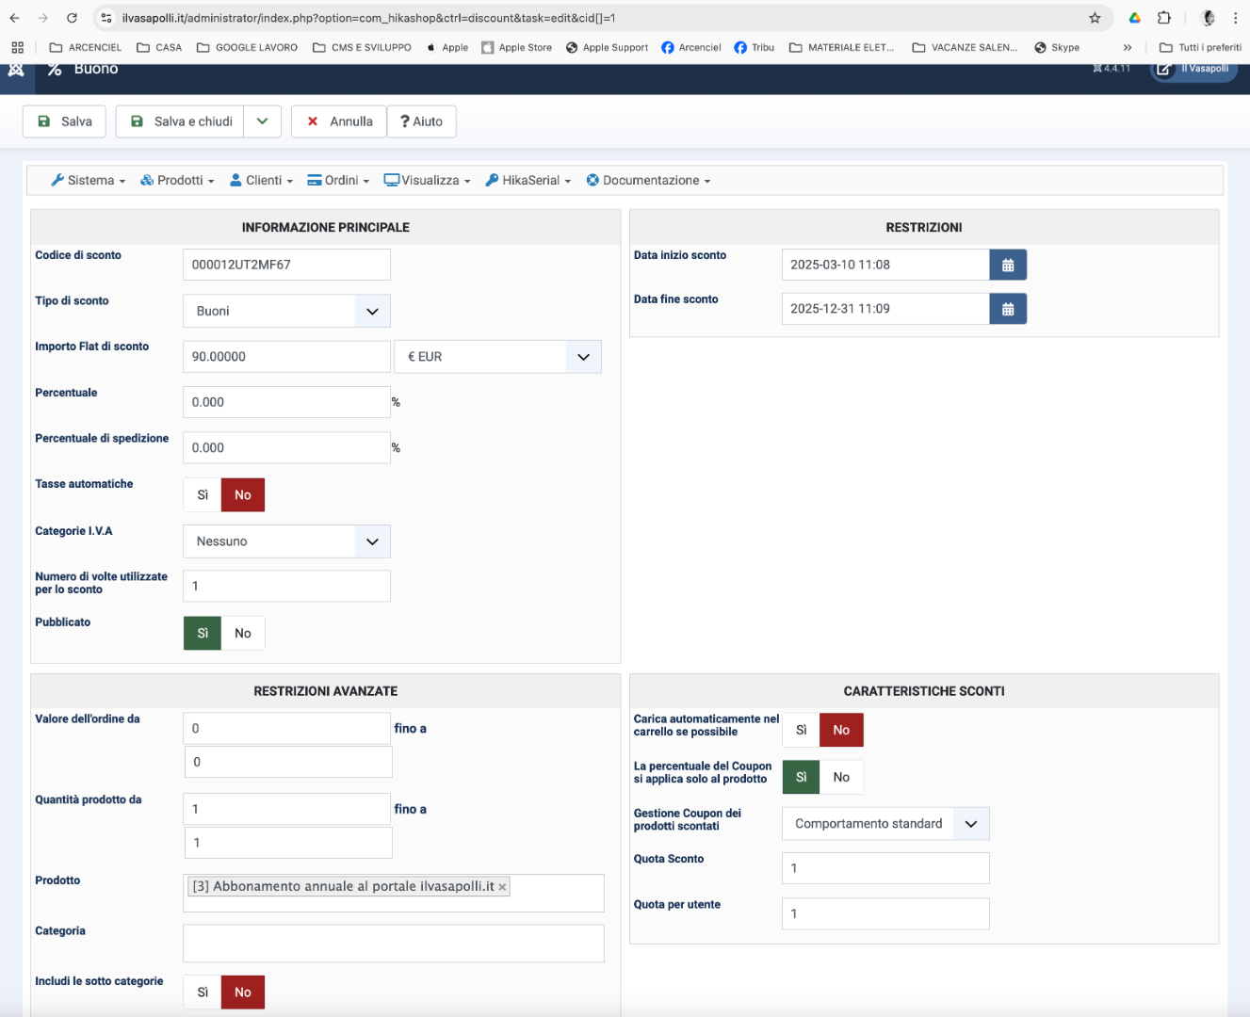The width and height of the screenshot is (1250, 1017).
Task: Expand the Tipo di sconto dropdown
Action: click(x=371, y=311)
